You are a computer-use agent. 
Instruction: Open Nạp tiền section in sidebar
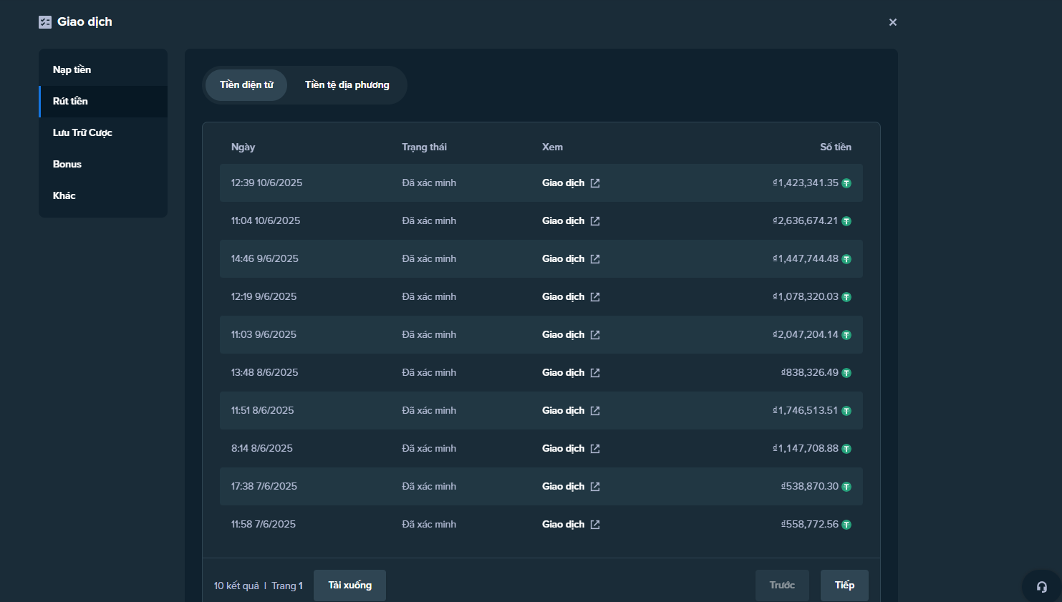click(x=72, y=69)
